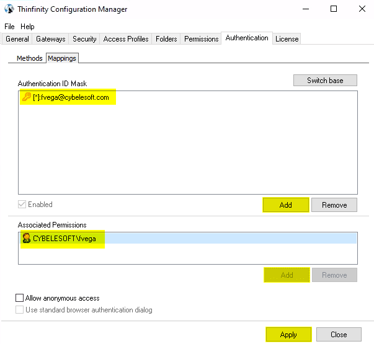The height and width of the screenshot is (344, 374).
Task: Minimize the Configuration Manager window
Action: 306,9
